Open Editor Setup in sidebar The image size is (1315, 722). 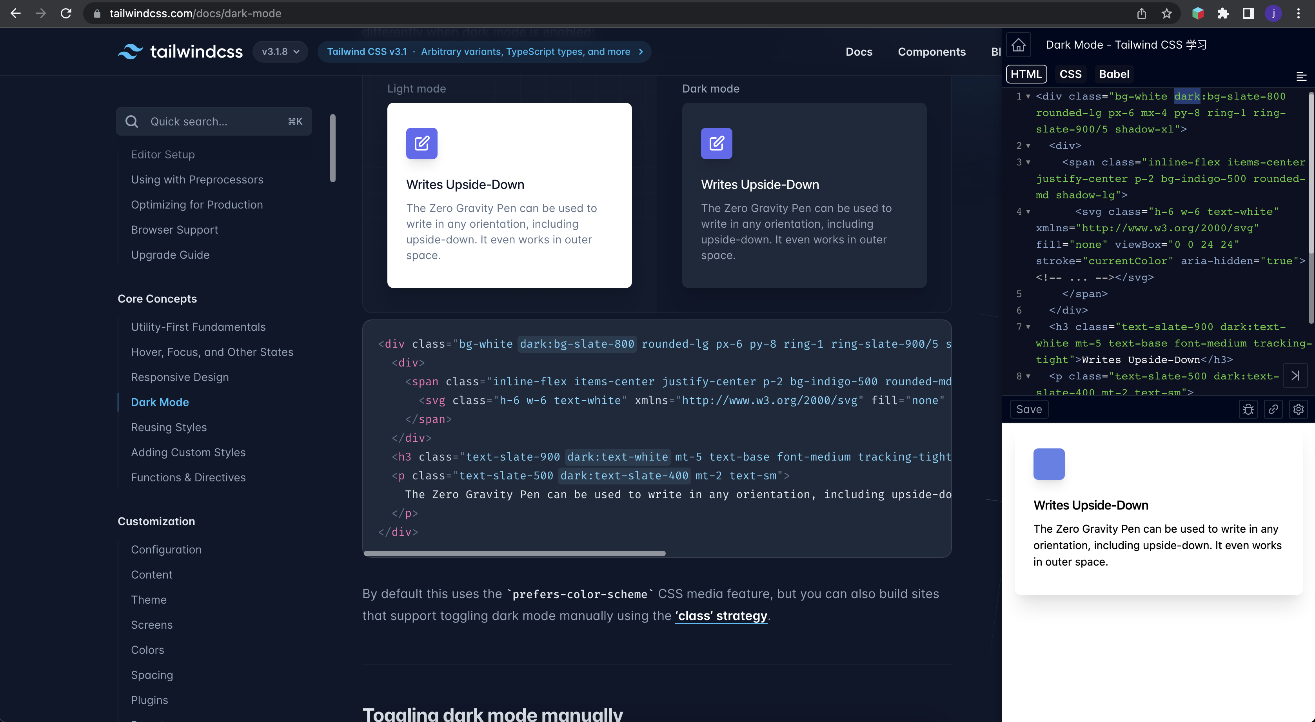[163, 154]
